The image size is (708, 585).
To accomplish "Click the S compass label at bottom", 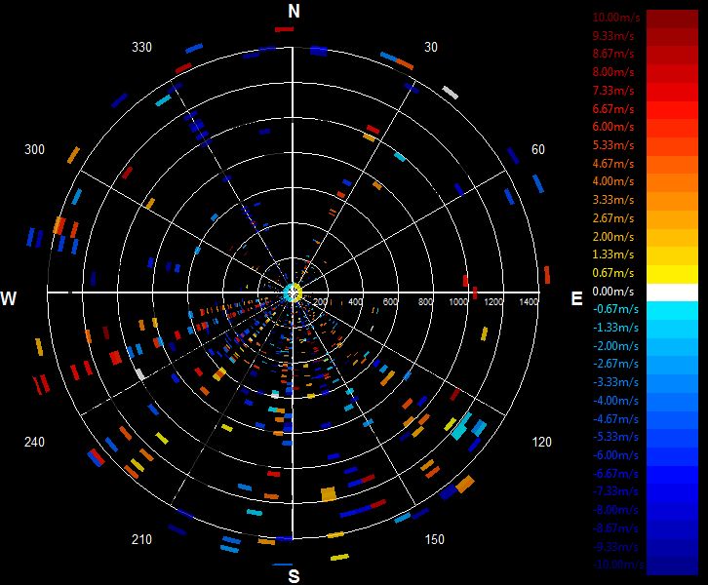I will 294,576.
